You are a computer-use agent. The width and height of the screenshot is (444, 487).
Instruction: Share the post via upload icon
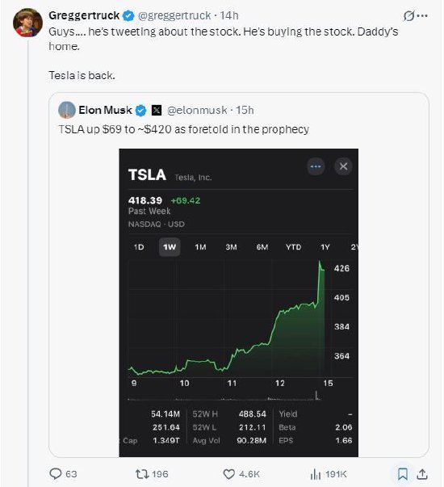coord(422,474)
